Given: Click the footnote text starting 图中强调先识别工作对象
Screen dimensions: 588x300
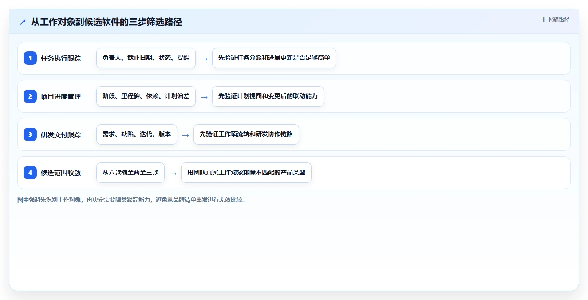Looking at the screenshot, I should 132,200.
